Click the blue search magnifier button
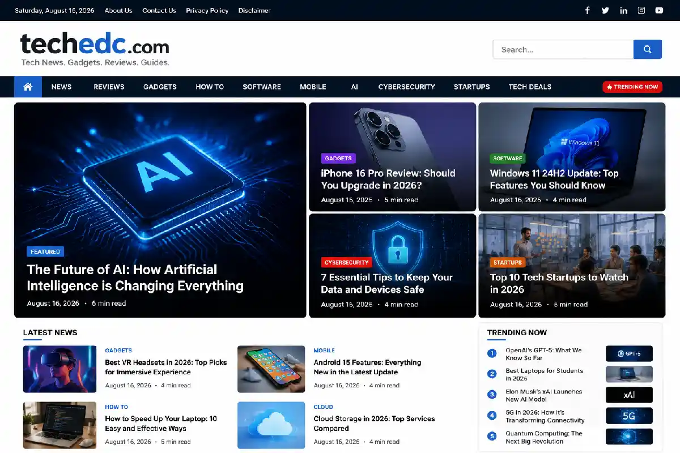 pos(647,49)
